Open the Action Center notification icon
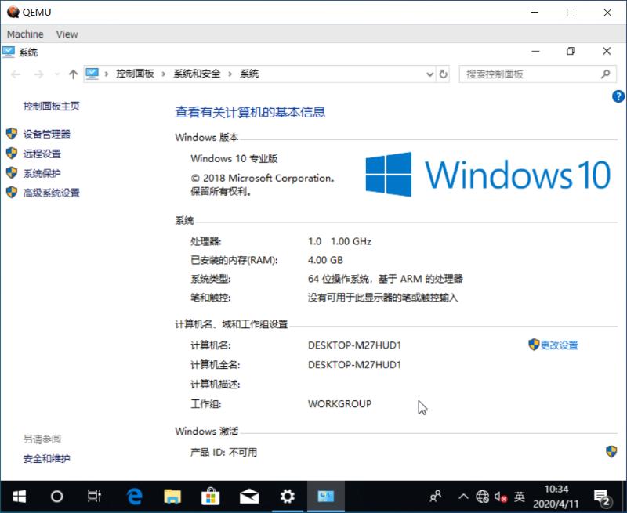Image resolution: width=627 pixels, height=513 pixels. pos(603,496)
